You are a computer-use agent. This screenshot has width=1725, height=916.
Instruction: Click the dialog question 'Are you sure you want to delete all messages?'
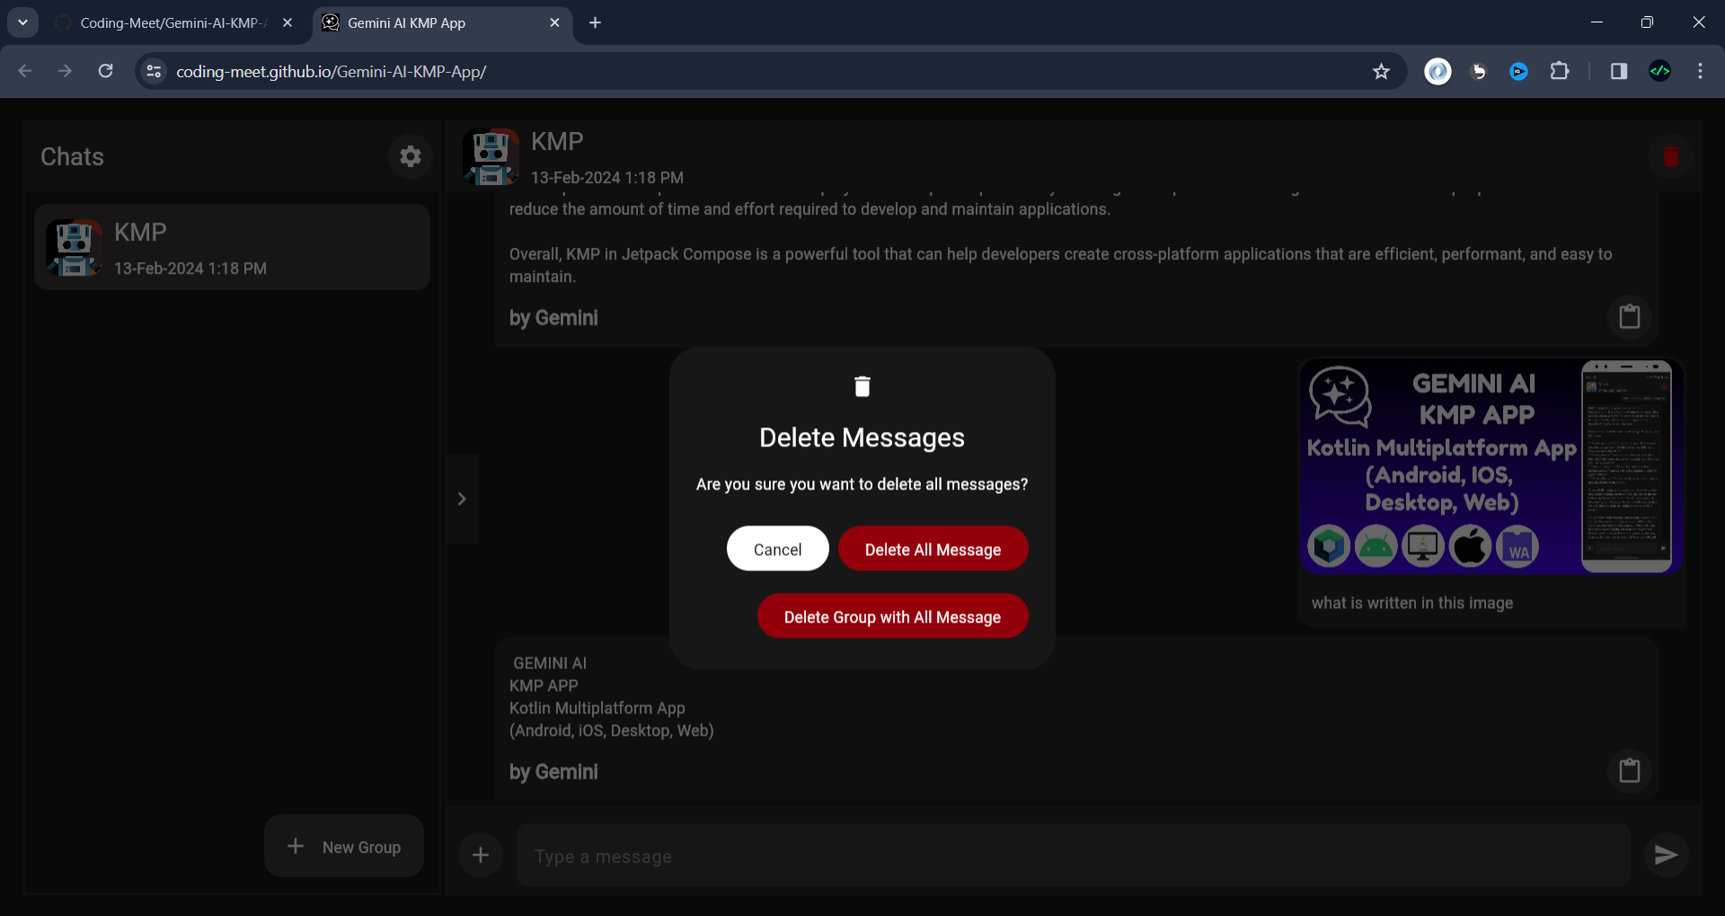tap(862, 484)
